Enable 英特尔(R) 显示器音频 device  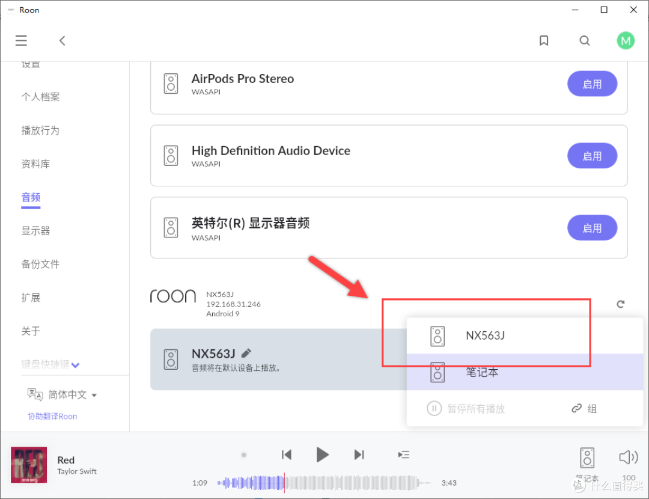pyautogui.click(x=592, y=228)
